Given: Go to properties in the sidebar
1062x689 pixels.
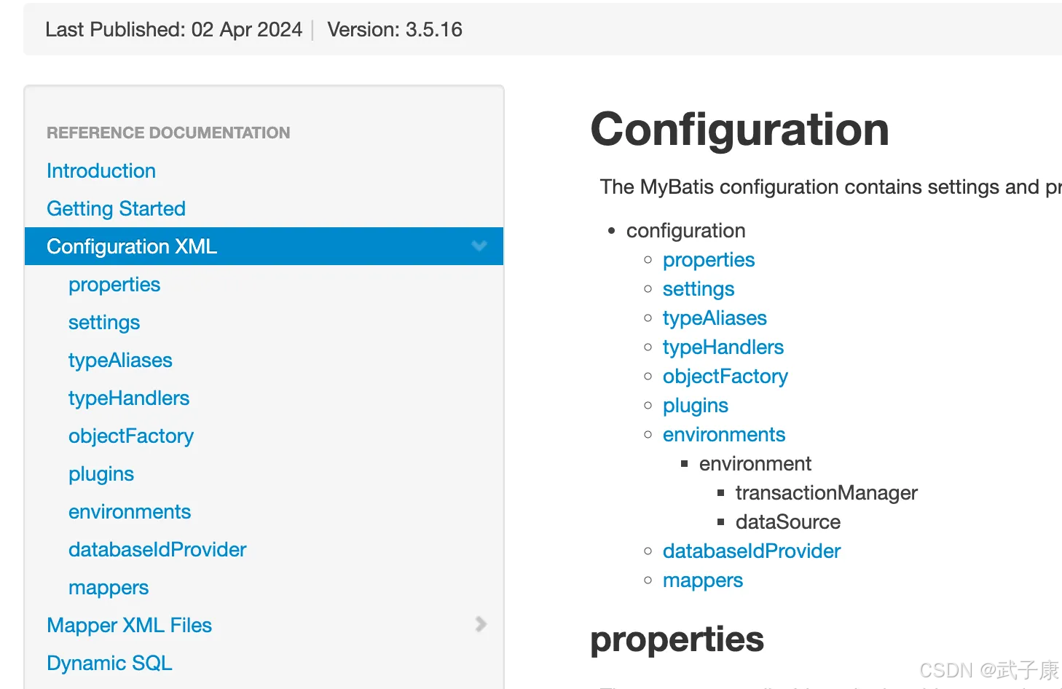Looking at the screenshot, I should pos(114,285).
